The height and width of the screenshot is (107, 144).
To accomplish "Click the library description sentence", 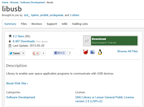I will coord(60,74).
